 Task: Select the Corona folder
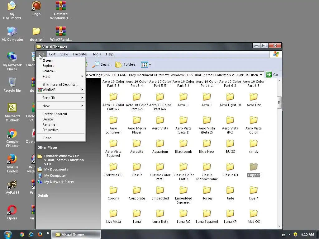pyautogui.click(x=113, y=193)
